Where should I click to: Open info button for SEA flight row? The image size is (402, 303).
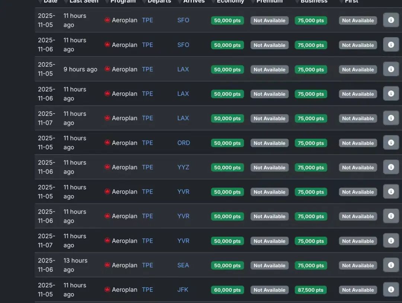[391, 265]
